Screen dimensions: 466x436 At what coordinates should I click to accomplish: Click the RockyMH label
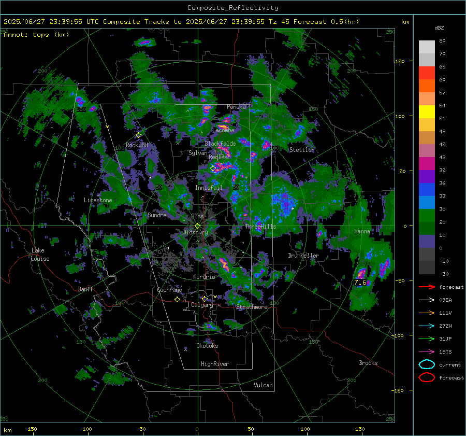tap(137, 145)
